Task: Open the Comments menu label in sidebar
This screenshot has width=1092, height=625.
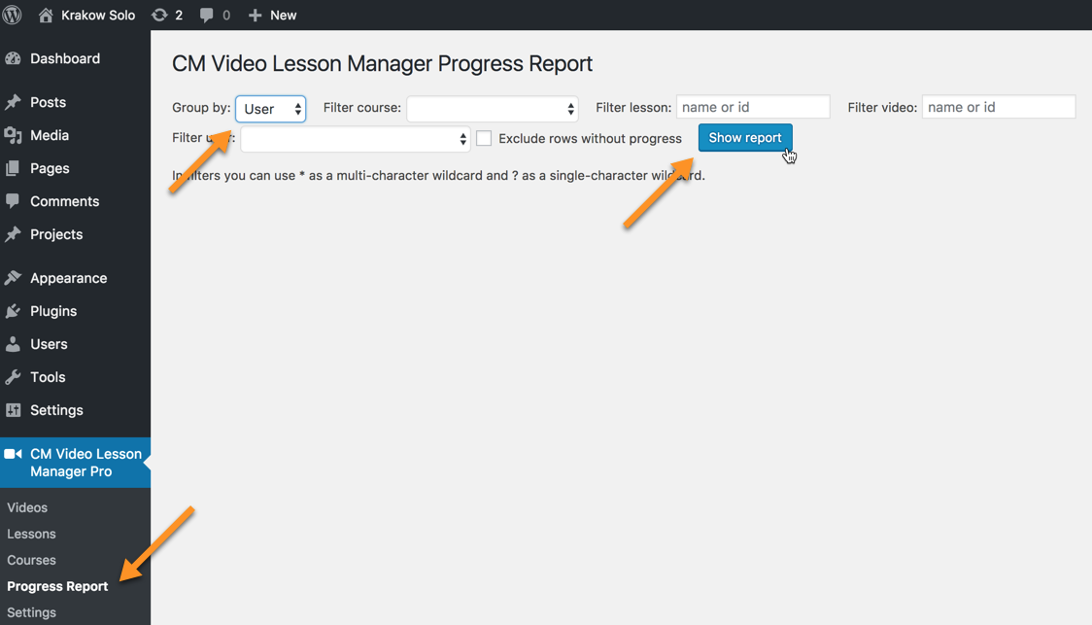Action: tap(65, 201)
